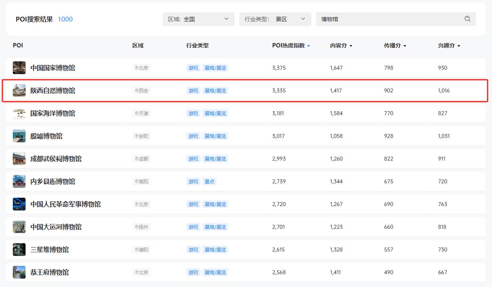492x287 pixels.
Task: Open 陕西自然博物馆 thumbnail image
Action: coord(19,90)
